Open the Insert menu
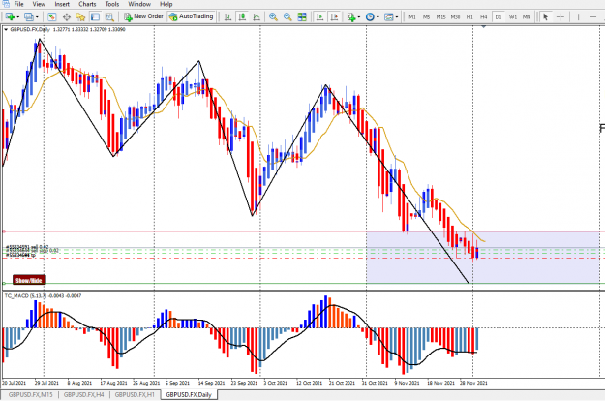This screenshot has width=605, height=401. pos(62,4)
